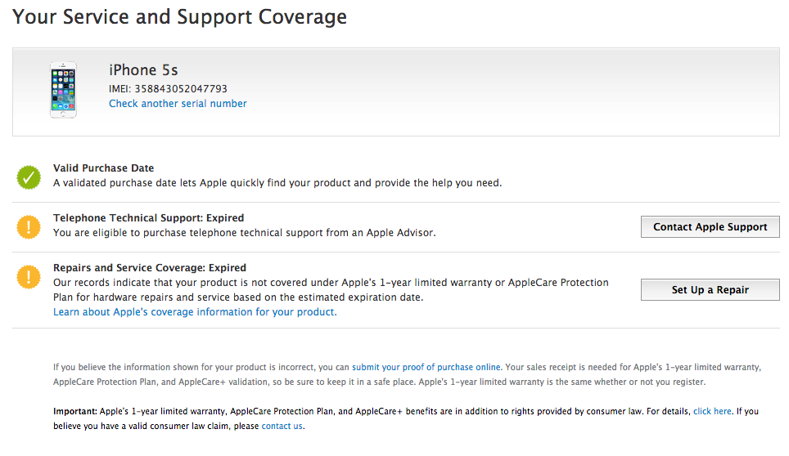Viewport: 789px width, 456px height.
Task: Click the Contact Apple Support button
Action: point(710,227)
